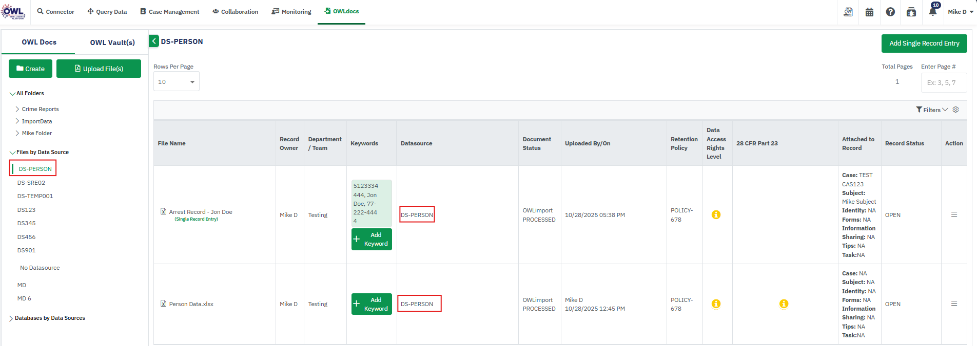
Task: Collapse panel using green back arrow beside DS-PERSON
Action: [x=154, y=41]
